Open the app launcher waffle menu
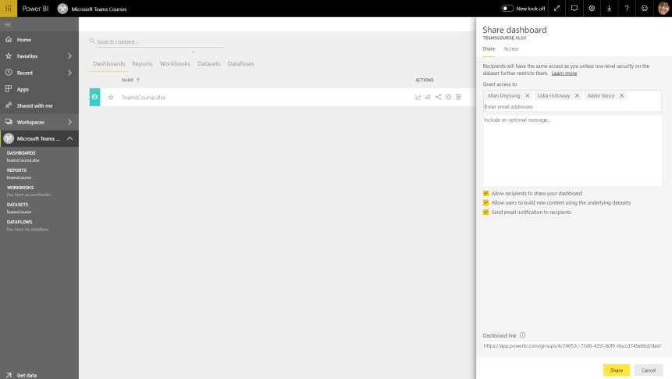 pos(8,9)
